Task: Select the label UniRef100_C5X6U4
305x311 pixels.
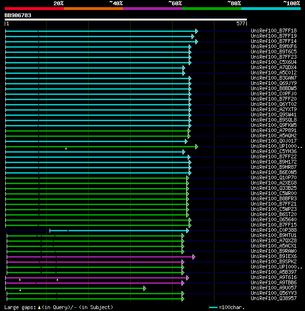Action: (274, 62)
